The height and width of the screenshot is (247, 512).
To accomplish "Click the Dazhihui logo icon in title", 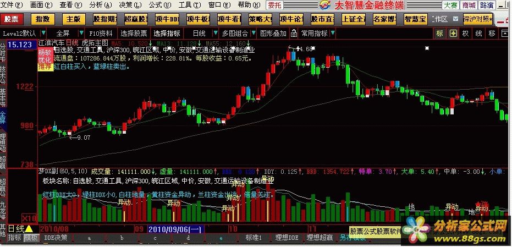I will [x=325, y=6].
